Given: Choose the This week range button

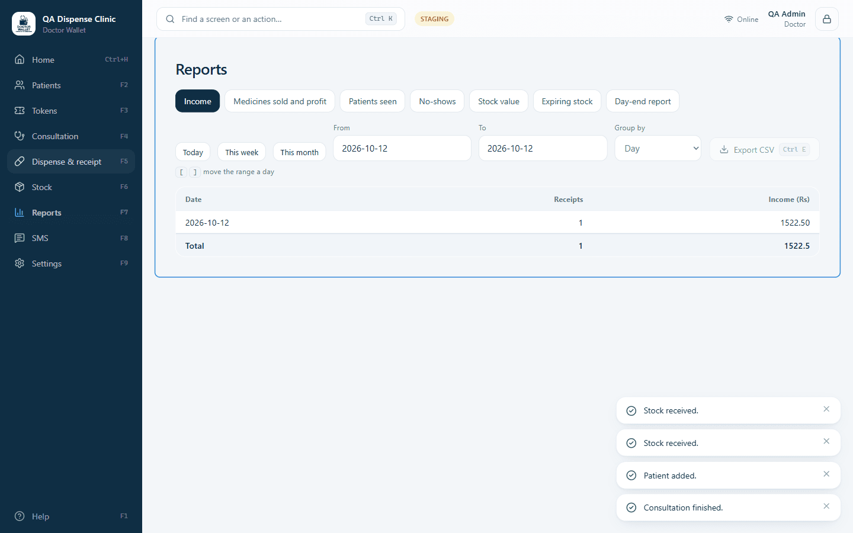Looking at the screenshot, I should tap(242, 152).
